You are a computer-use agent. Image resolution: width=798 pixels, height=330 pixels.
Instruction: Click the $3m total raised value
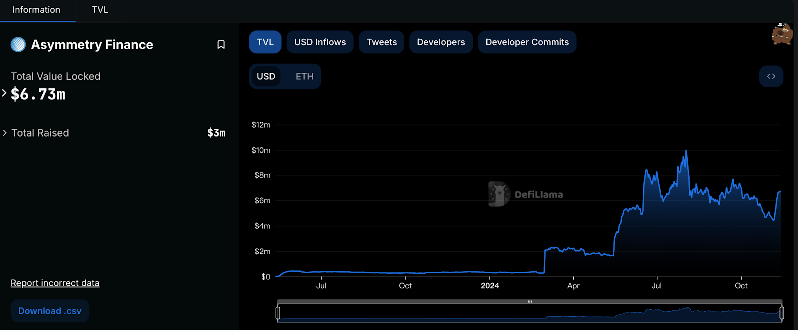tap(216, 133)
